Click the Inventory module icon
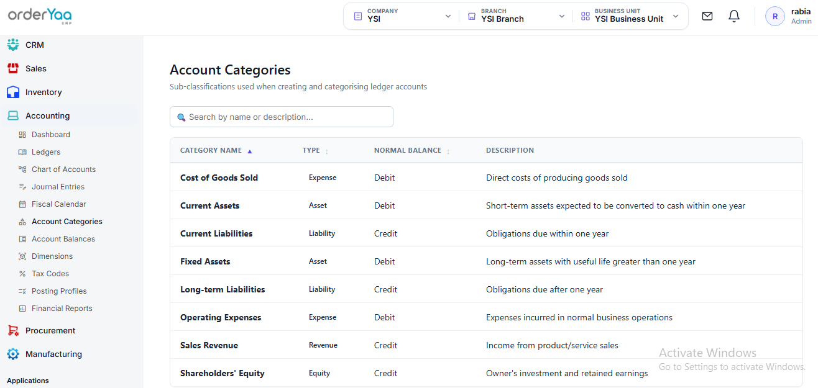The height and width of the screenshot is (388, 818). coord(13,92)
